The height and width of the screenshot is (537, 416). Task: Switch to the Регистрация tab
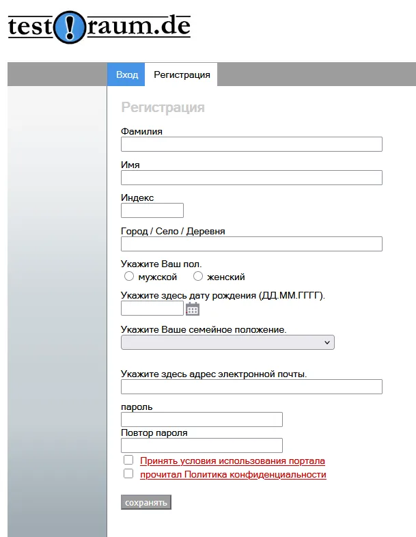click(182, 74)
